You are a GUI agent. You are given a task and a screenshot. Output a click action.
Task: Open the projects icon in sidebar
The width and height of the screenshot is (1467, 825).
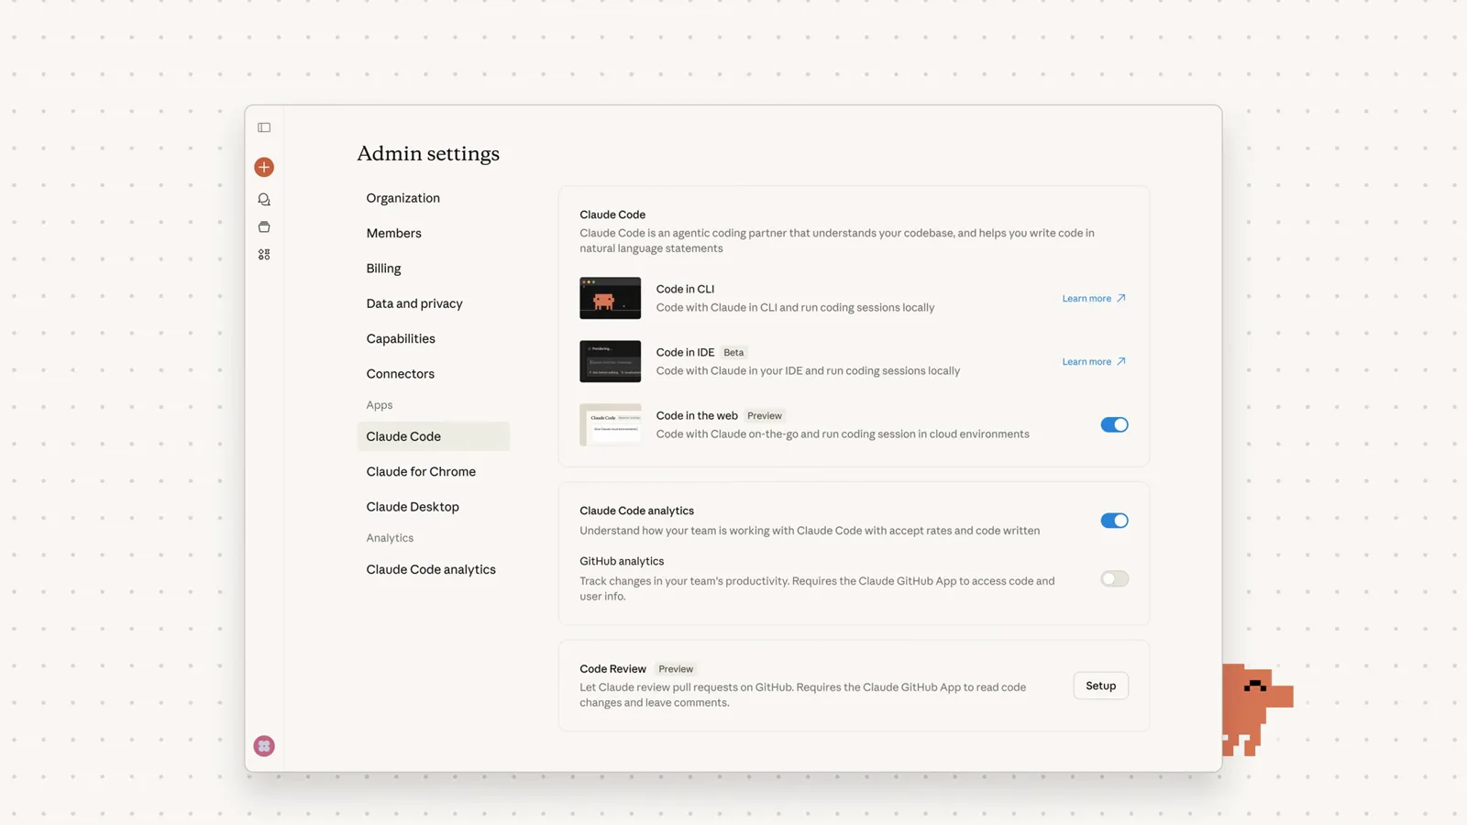click(x=264, y=226)
